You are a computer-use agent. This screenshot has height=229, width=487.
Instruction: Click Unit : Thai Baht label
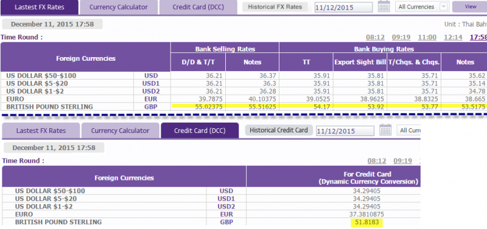click(466, 24)
